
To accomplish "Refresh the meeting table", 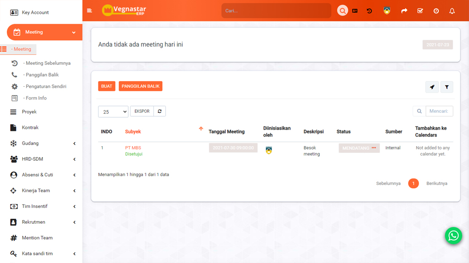I will [159, 111].
